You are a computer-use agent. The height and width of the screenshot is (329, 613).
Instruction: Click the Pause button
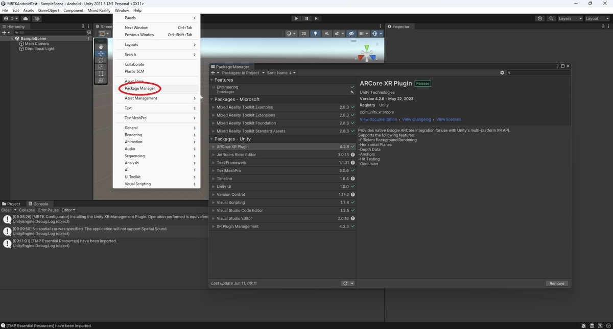pyautogui.click(x=306, y=18)
